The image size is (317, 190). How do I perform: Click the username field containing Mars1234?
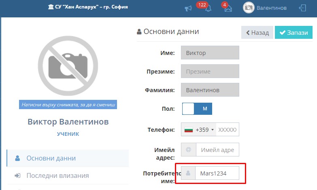tap(217, 173)
